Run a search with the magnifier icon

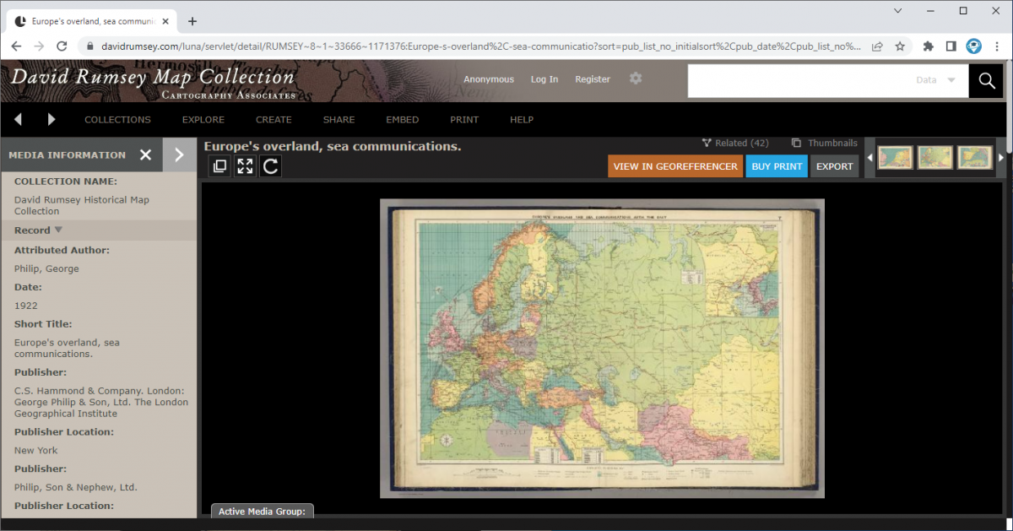coord(986,81)
